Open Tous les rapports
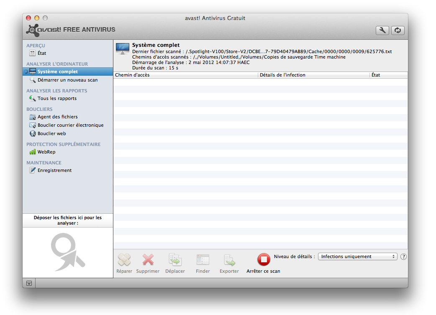436x315 pixels. (57, 98)
